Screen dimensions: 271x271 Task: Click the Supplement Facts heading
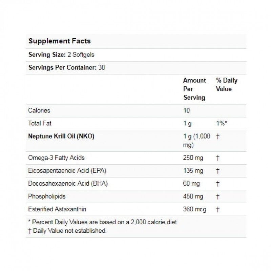tap(60, 41)
